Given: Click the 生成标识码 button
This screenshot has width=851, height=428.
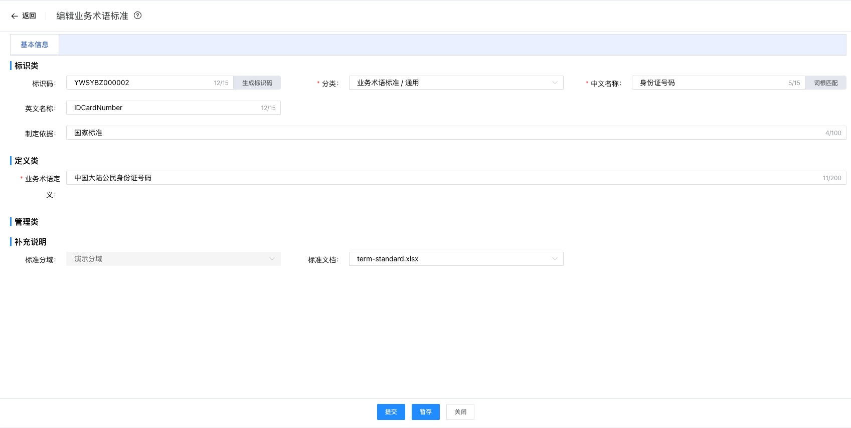Looking at the screenshot, I should point(257,83).
